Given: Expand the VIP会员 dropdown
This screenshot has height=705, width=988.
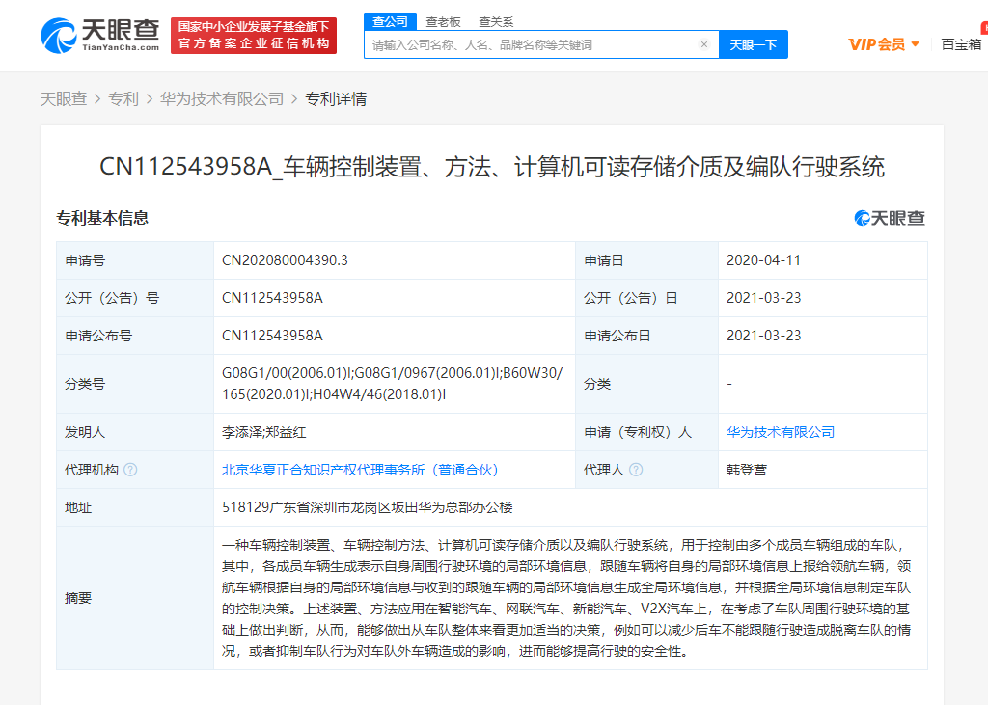Looking at the screenshot, I should pyautogui.click(x=884, y=44).
